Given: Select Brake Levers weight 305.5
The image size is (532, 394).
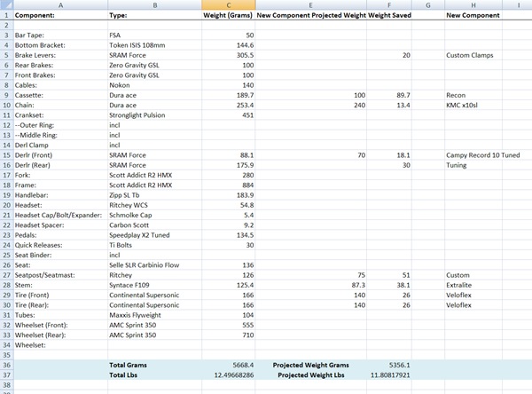Looking at the screenshot, I should coord(229,55).
